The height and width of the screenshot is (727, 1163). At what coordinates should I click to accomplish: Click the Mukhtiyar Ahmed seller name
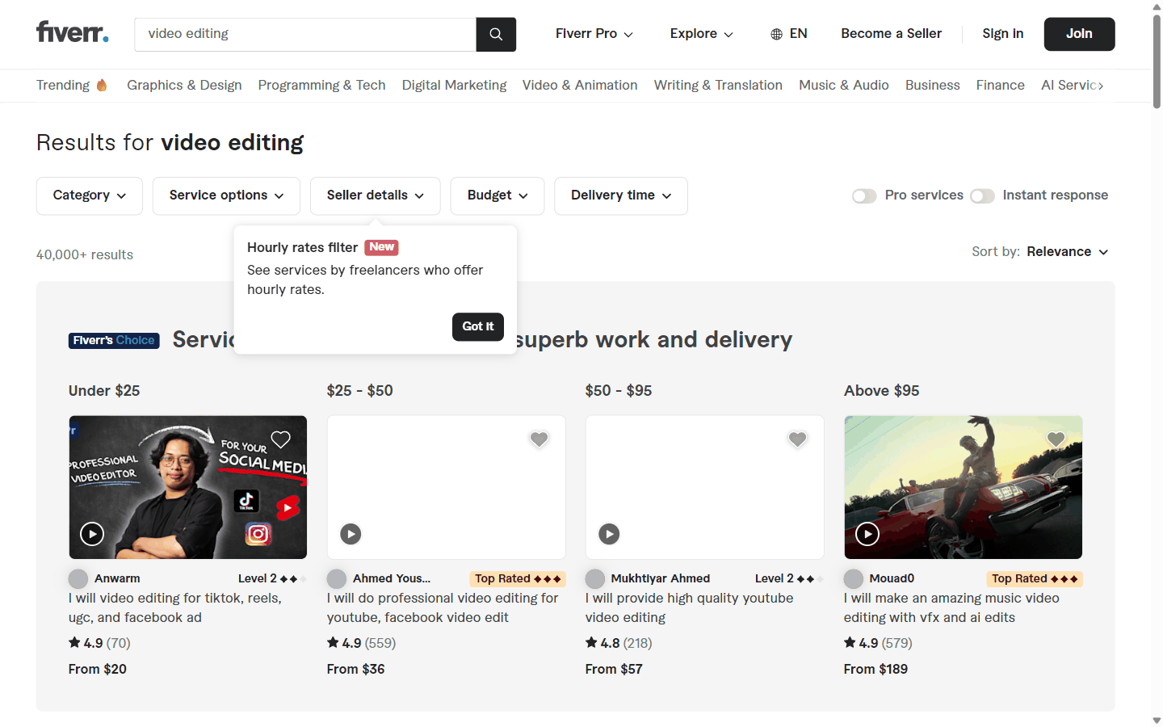click(x=661, y=579)
